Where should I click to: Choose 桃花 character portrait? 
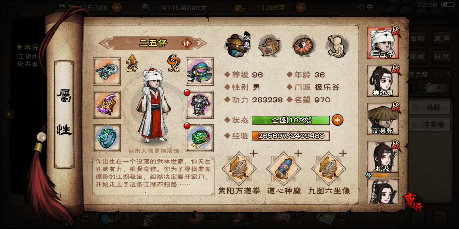[382, 157]
